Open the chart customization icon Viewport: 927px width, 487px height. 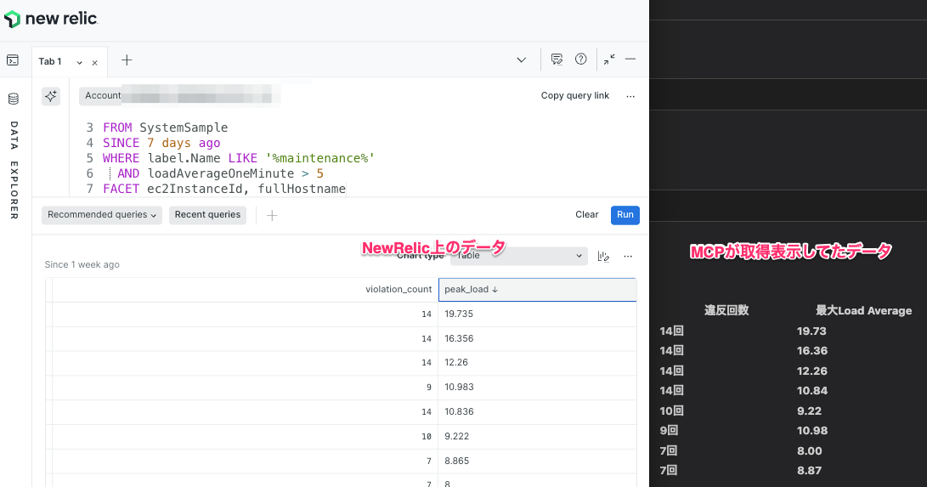[x=604, y=256]
